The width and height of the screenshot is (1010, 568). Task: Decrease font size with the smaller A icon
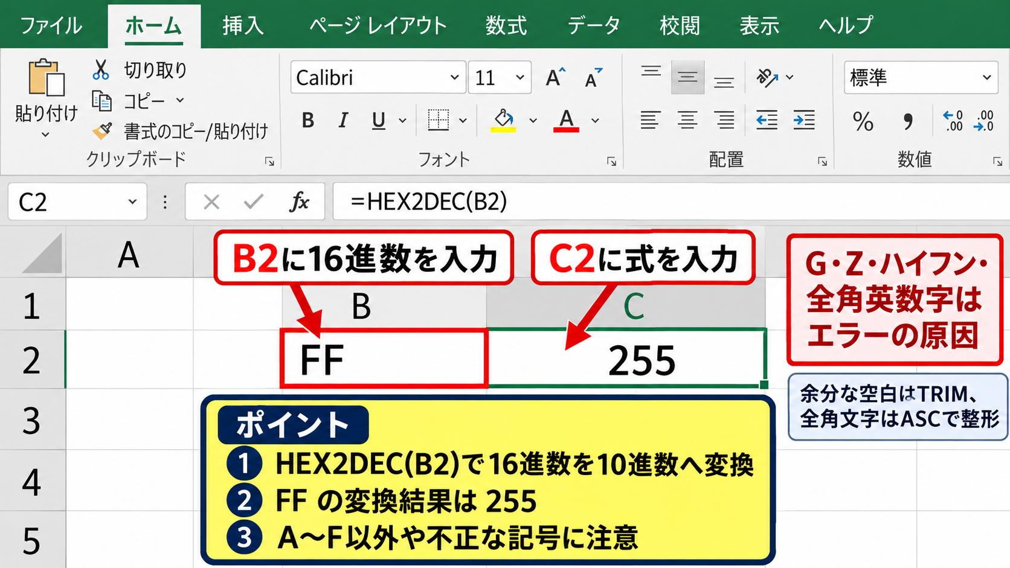coord(594,78)
